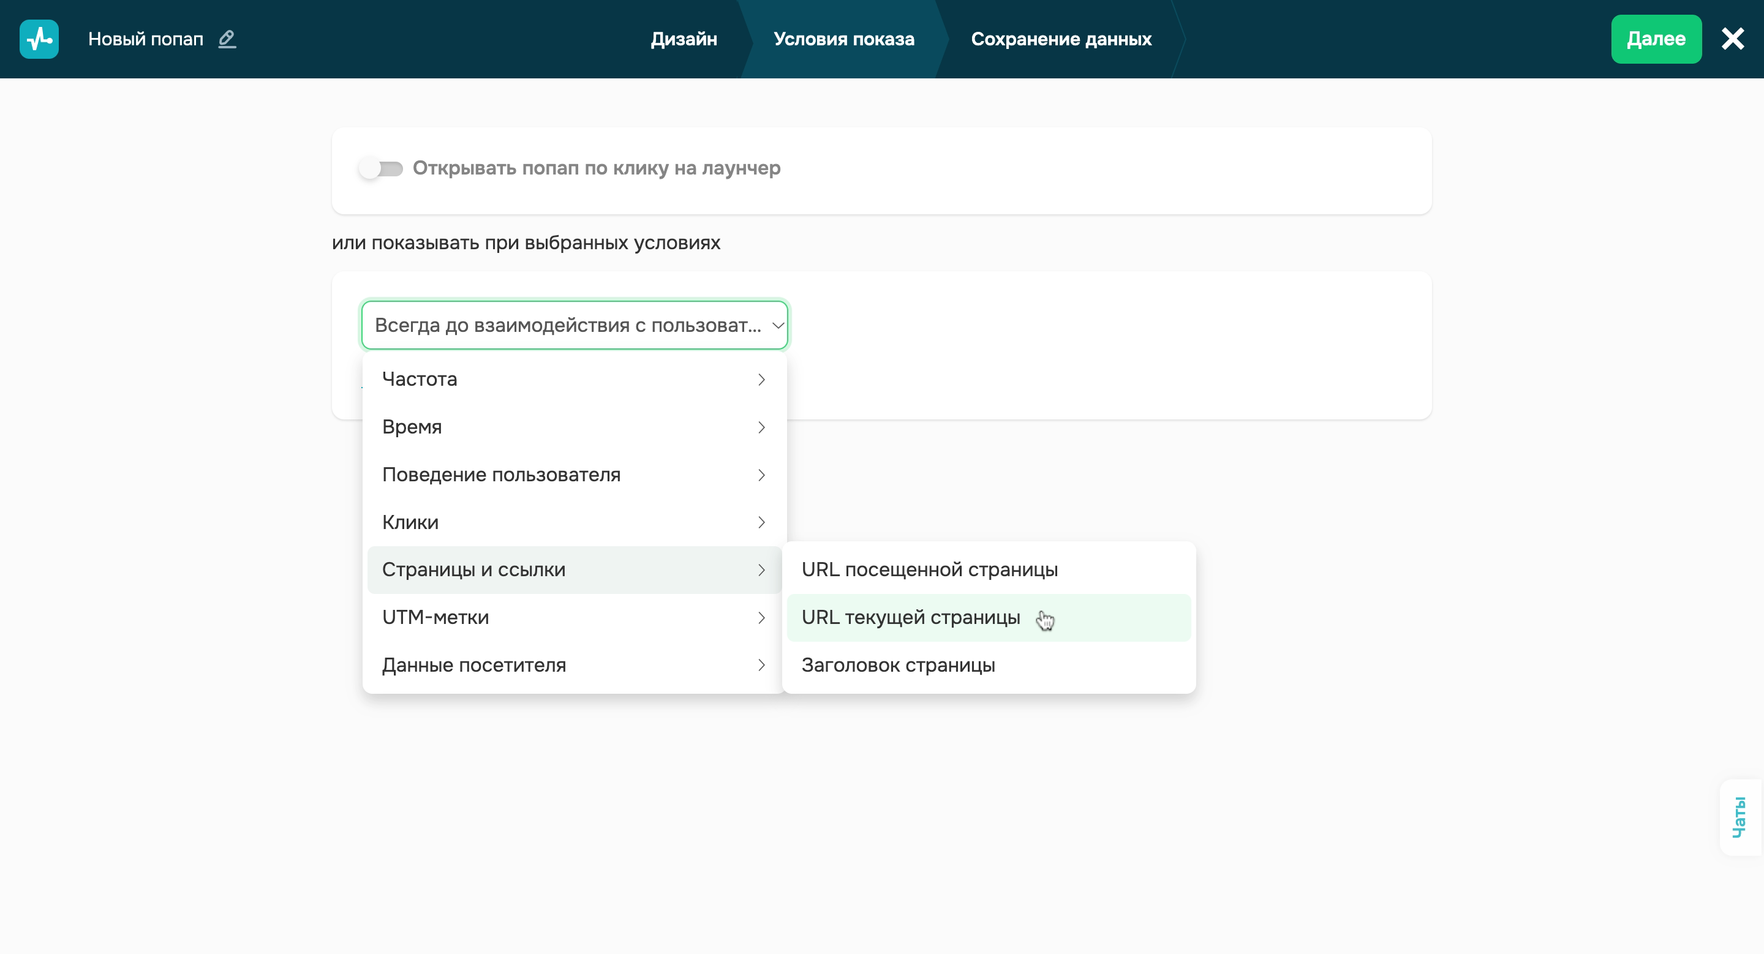
Task: Click the Условия показа step tab
Action: click(x=843, y=39)
